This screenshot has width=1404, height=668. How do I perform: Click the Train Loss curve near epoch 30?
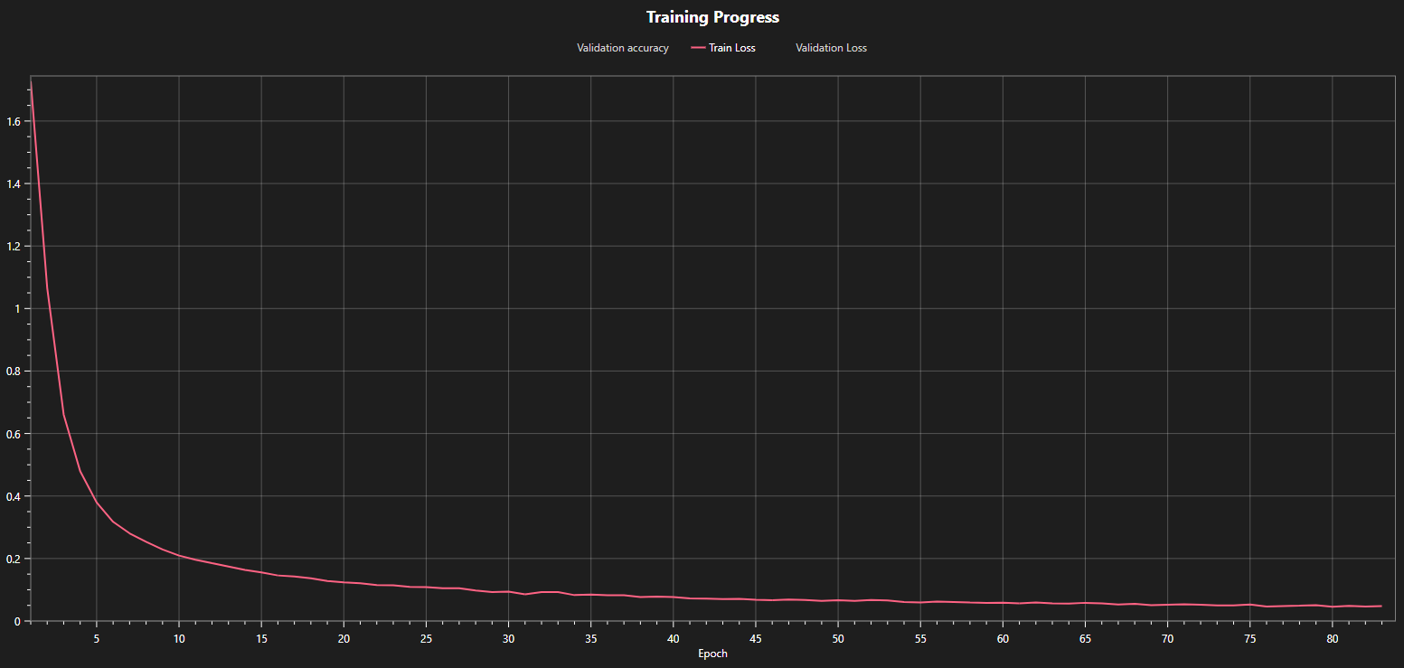click(509, 590)
